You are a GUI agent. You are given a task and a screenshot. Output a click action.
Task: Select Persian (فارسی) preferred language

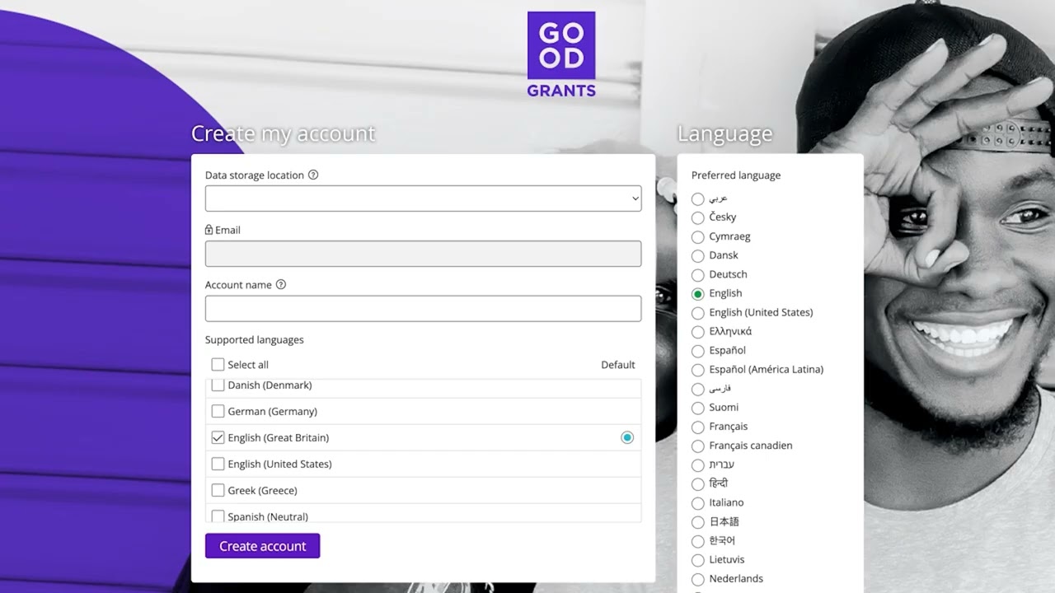pyautogui.click(x=698, y=389)
